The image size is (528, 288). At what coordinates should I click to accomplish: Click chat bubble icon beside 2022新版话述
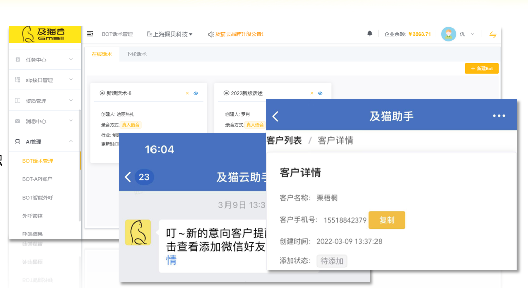227,93
